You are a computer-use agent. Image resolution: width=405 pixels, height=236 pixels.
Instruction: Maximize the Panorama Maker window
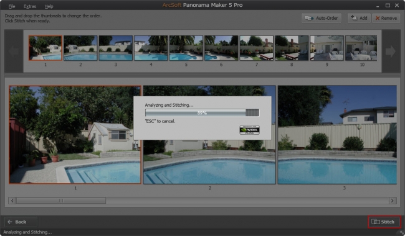[x=388, y=6]
